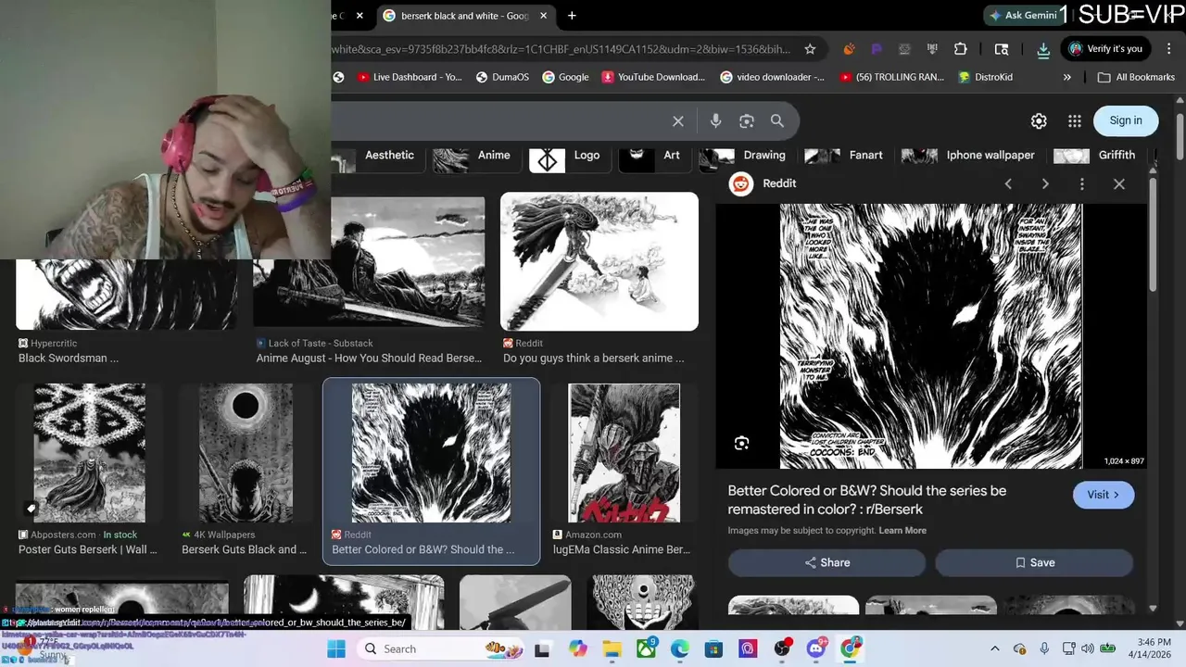Open Abposters Poster Guts Berserk thumbnail
1186x667 pixels.
click(89, 453)
